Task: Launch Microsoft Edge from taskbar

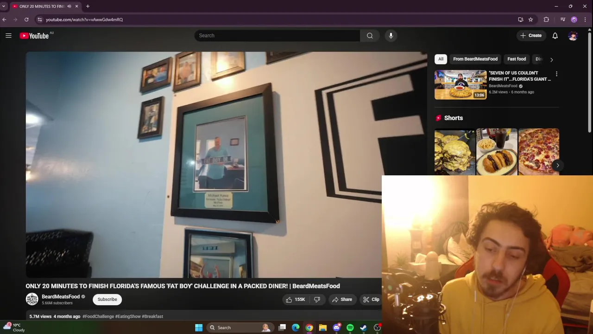Action: point(296,328)
